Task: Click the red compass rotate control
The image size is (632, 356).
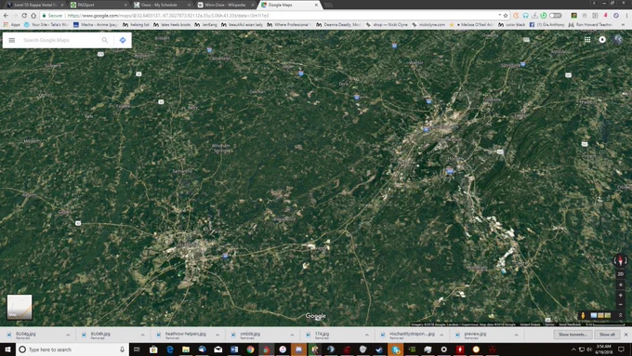Action: click(620, 260)
